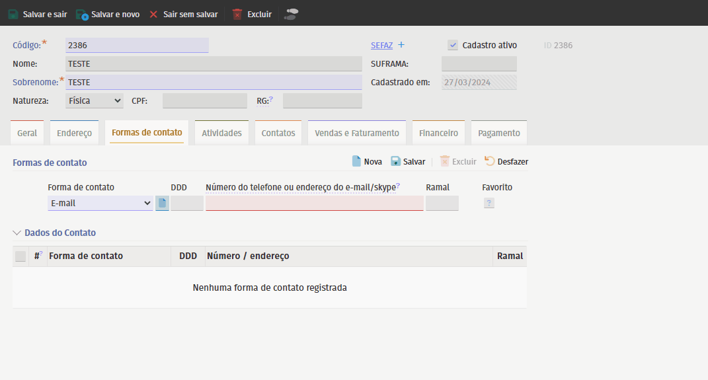Click the Desfazer undo icon
The width and height of the screenshot is (708, 380).
490,161
